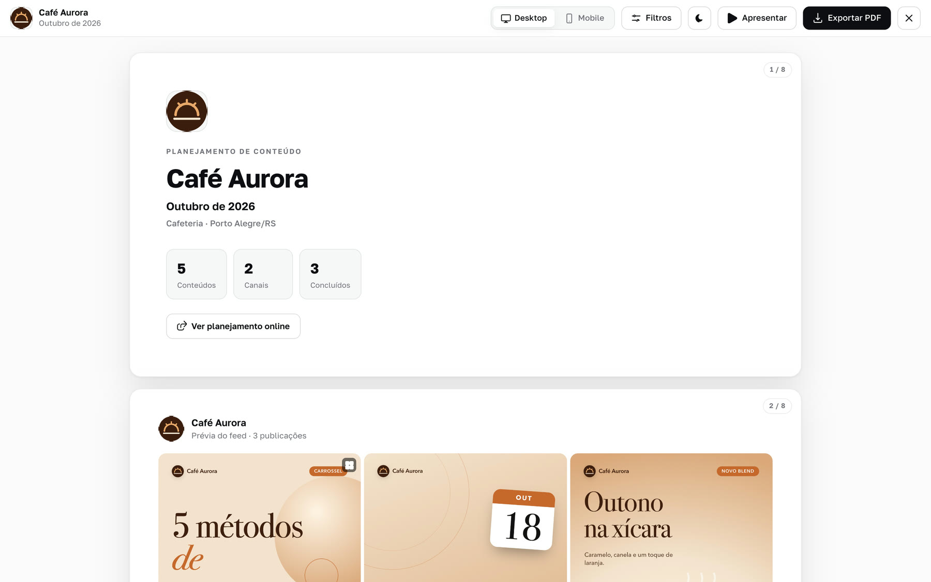This screenshot has width=931, height=582.
Task: Click the carousel multi-image icon
Action: tap(350, 465)
